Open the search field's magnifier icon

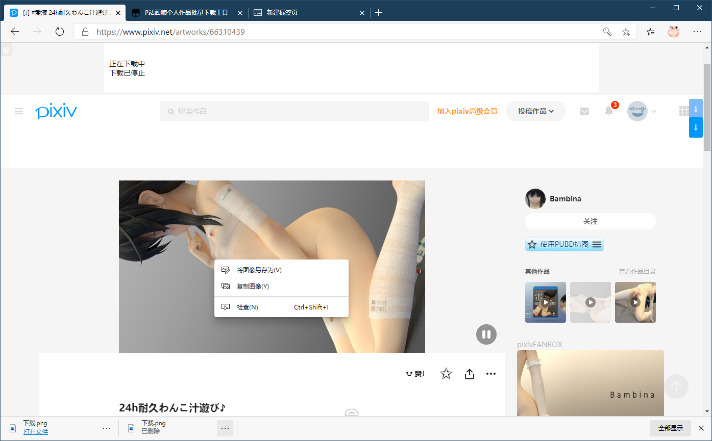pyautogui.click(x=171, y=111)
